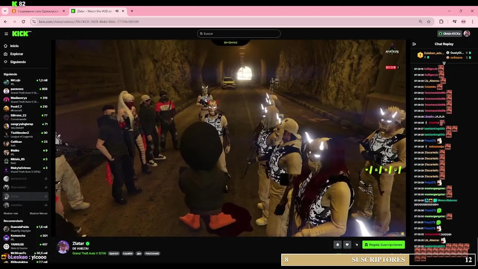This screenshot has height=269, width=478.
Task: Select the Spanish tag
Action: 114,253
